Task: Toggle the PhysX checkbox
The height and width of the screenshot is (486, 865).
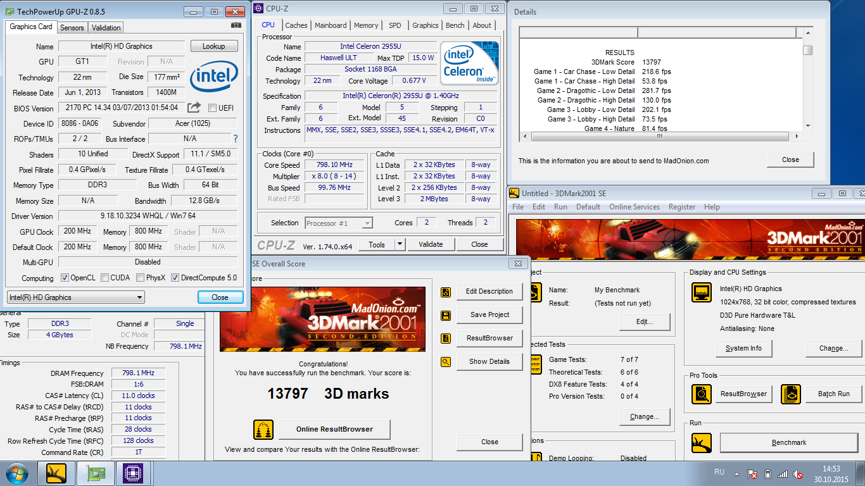Action: coord(140,278)
